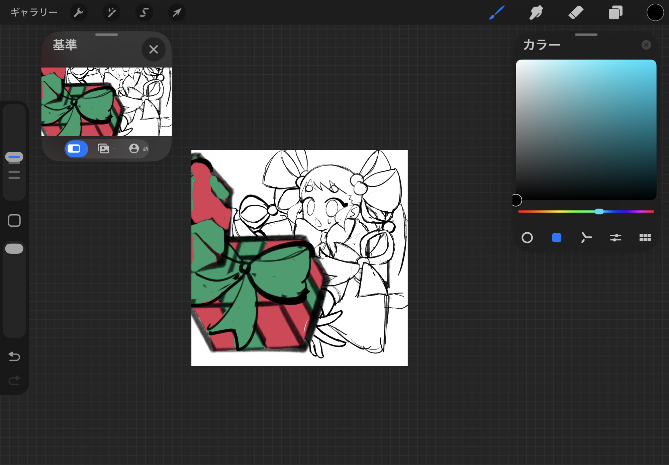
Task: Open the color Palettes grid view
Action: pos(645,238)
